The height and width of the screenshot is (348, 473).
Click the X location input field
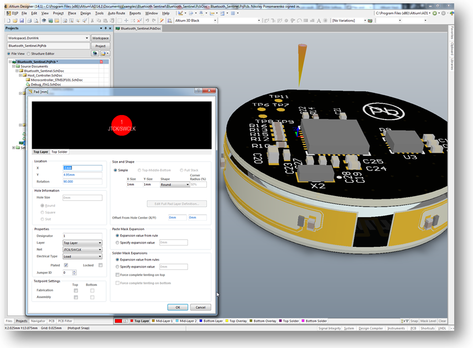coord(82,168)
